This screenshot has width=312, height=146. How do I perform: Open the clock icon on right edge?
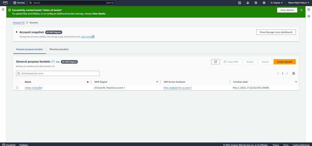coord(309,16)
